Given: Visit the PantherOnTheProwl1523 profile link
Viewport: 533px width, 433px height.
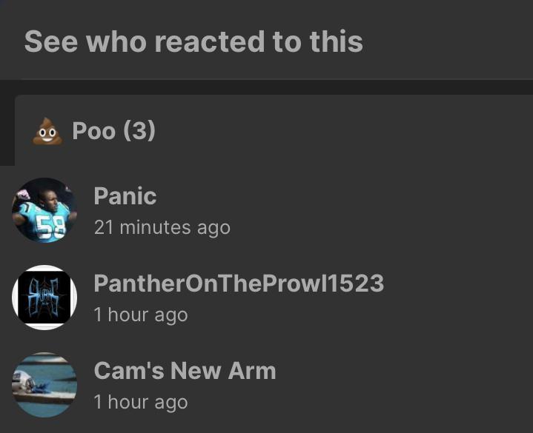Looking at the screenshot, I should pos(239,283).
